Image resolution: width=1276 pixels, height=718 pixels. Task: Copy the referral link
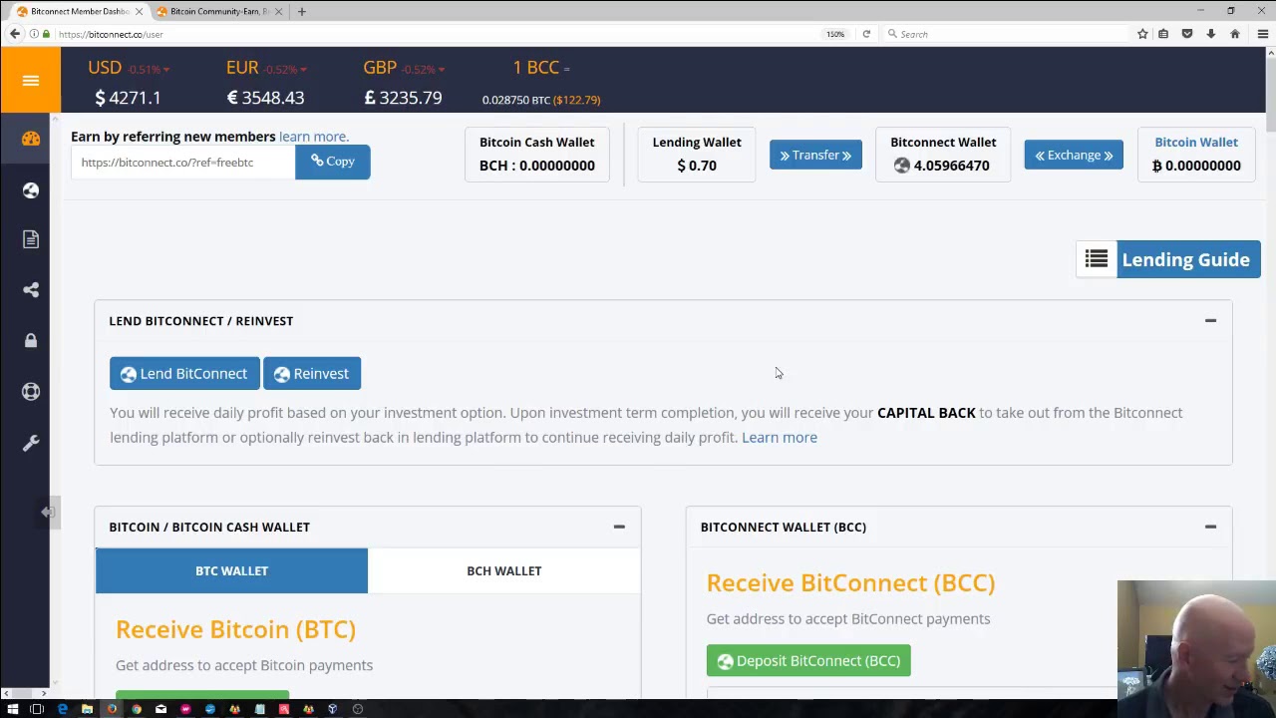click(x=332, y=162)
